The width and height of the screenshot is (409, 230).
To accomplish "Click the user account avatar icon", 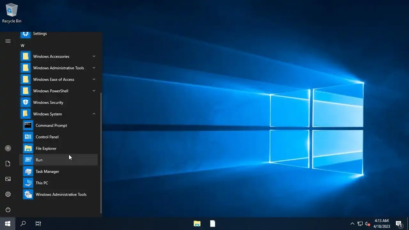I will pyautogui.click(x=8, y=148).
